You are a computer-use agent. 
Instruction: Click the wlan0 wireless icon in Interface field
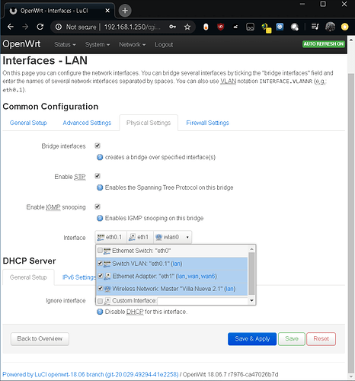[158, 237]
